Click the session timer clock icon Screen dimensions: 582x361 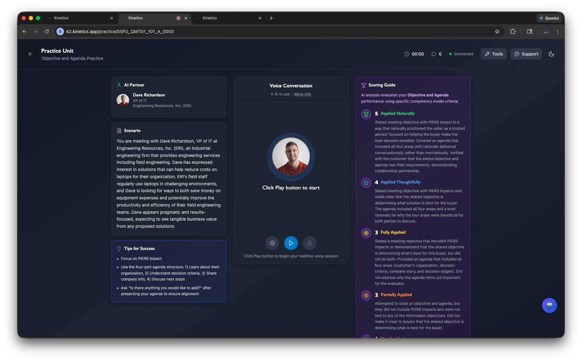point(407,54)
